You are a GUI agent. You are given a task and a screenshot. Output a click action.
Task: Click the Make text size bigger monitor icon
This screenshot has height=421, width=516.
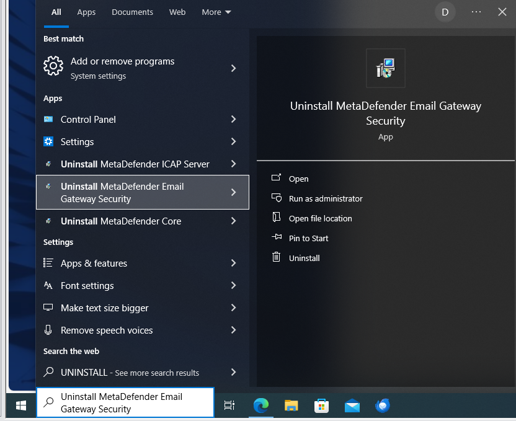pyautogui.click(x=48, y=308)
